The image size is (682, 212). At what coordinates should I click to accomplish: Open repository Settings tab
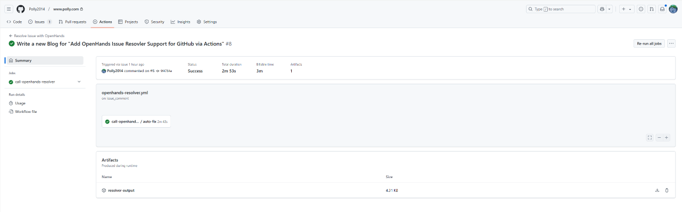click(207, 22)
